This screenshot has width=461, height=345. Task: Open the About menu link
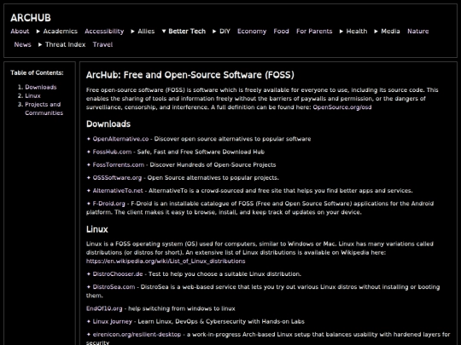click(20, 32)
